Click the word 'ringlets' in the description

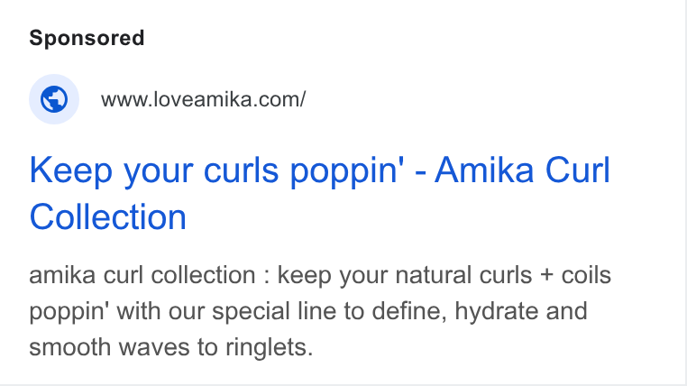pos(266,348)
